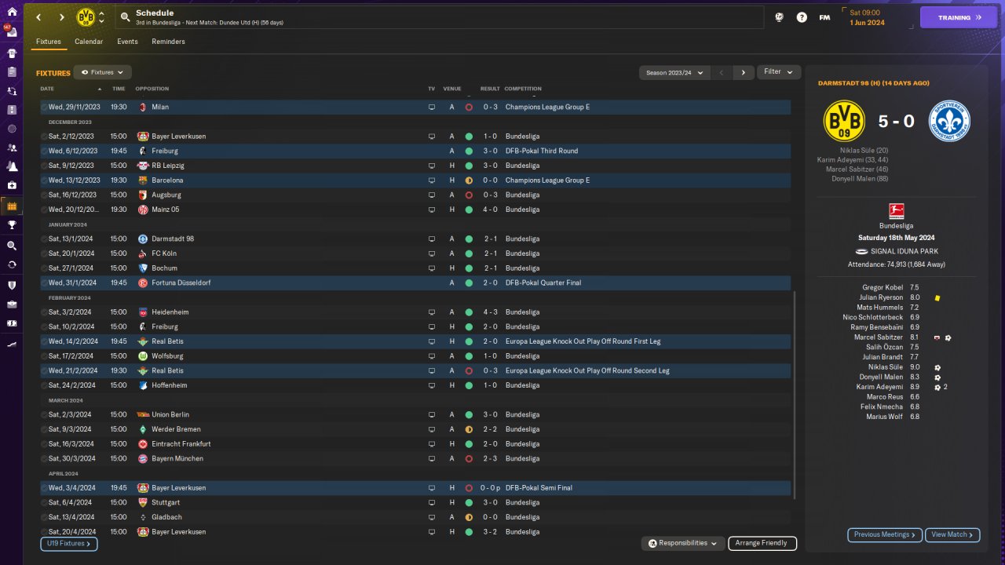Select the Bayern München fixture row
This screenshot has height=565, width=1005.
[415, 458]
